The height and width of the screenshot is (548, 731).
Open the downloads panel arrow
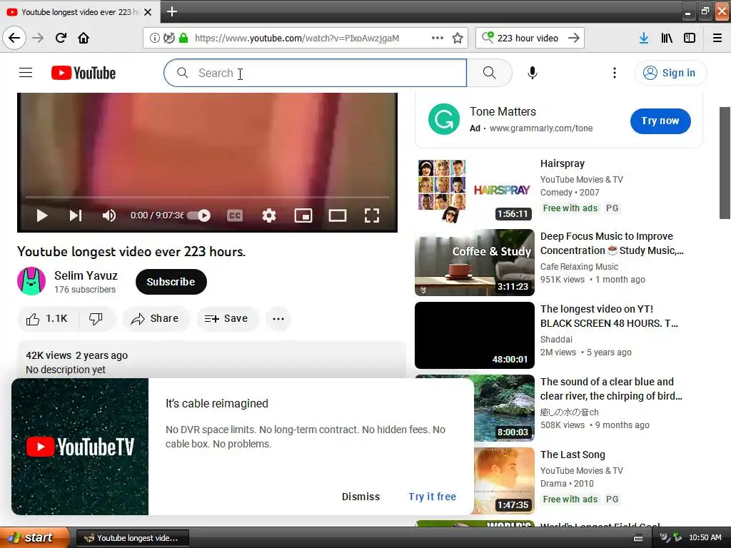coord(643,38)
